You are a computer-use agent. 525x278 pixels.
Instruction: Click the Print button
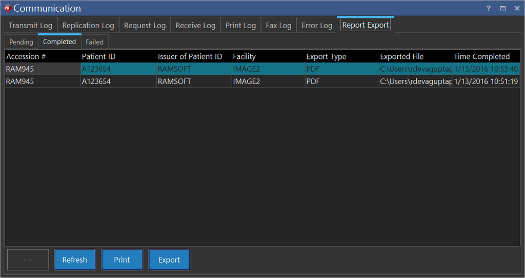point(122,260)
